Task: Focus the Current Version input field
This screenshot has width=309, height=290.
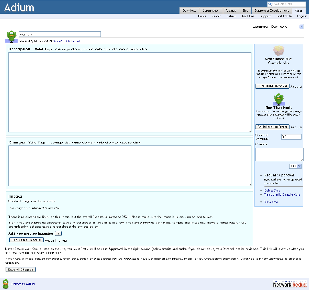Action: [291, 136]
